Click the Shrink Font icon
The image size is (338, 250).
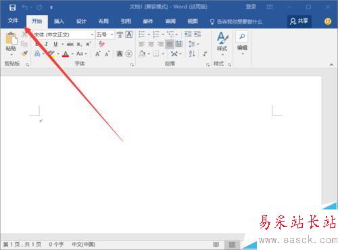coord(107,54)
